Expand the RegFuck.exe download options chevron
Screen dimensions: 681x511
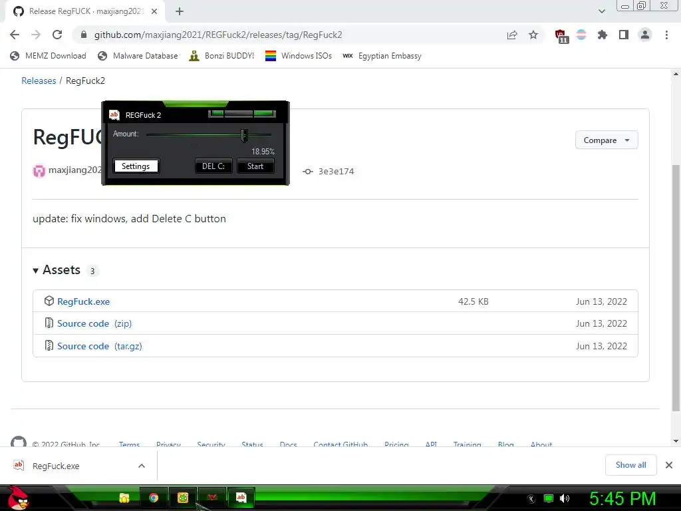point(142,466)
